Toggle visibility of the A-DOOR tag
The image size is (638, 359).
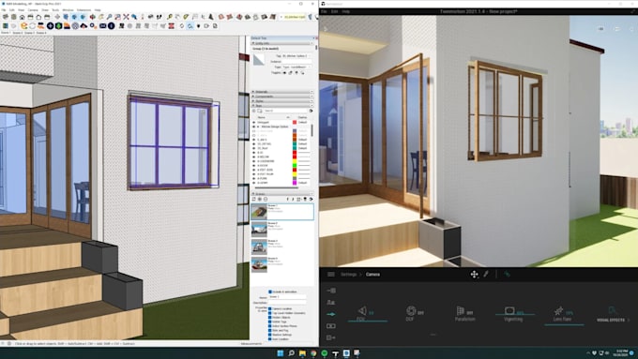pos(254,166)
